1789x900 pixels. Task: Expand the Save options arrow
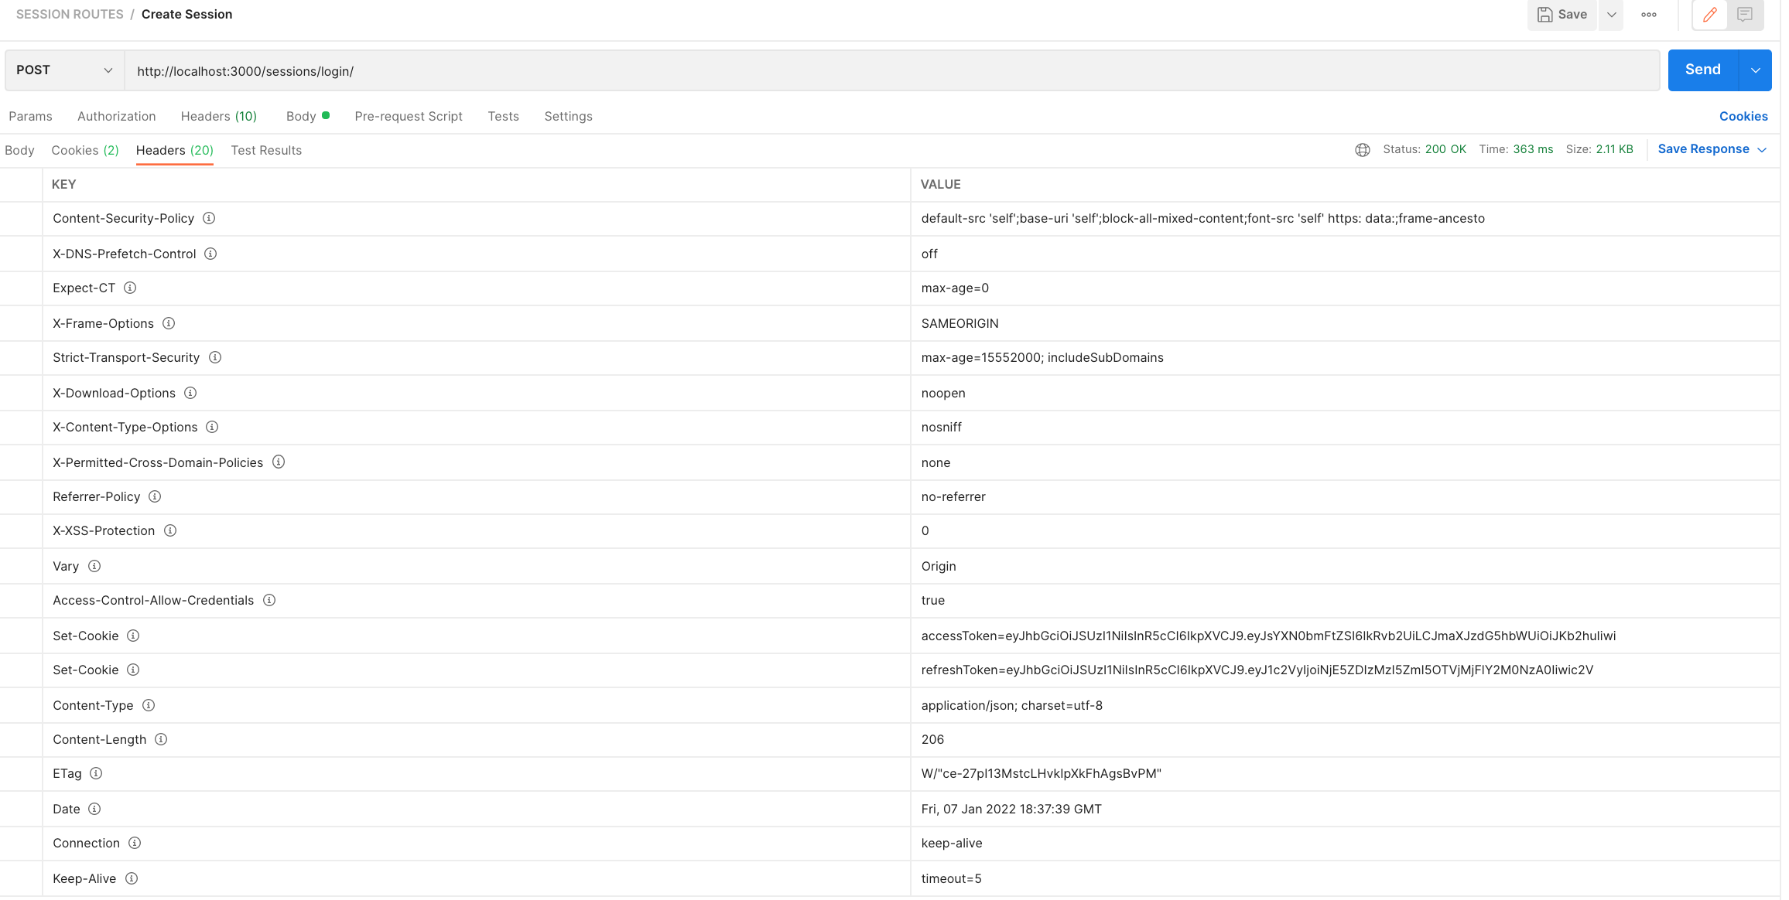1611,15
